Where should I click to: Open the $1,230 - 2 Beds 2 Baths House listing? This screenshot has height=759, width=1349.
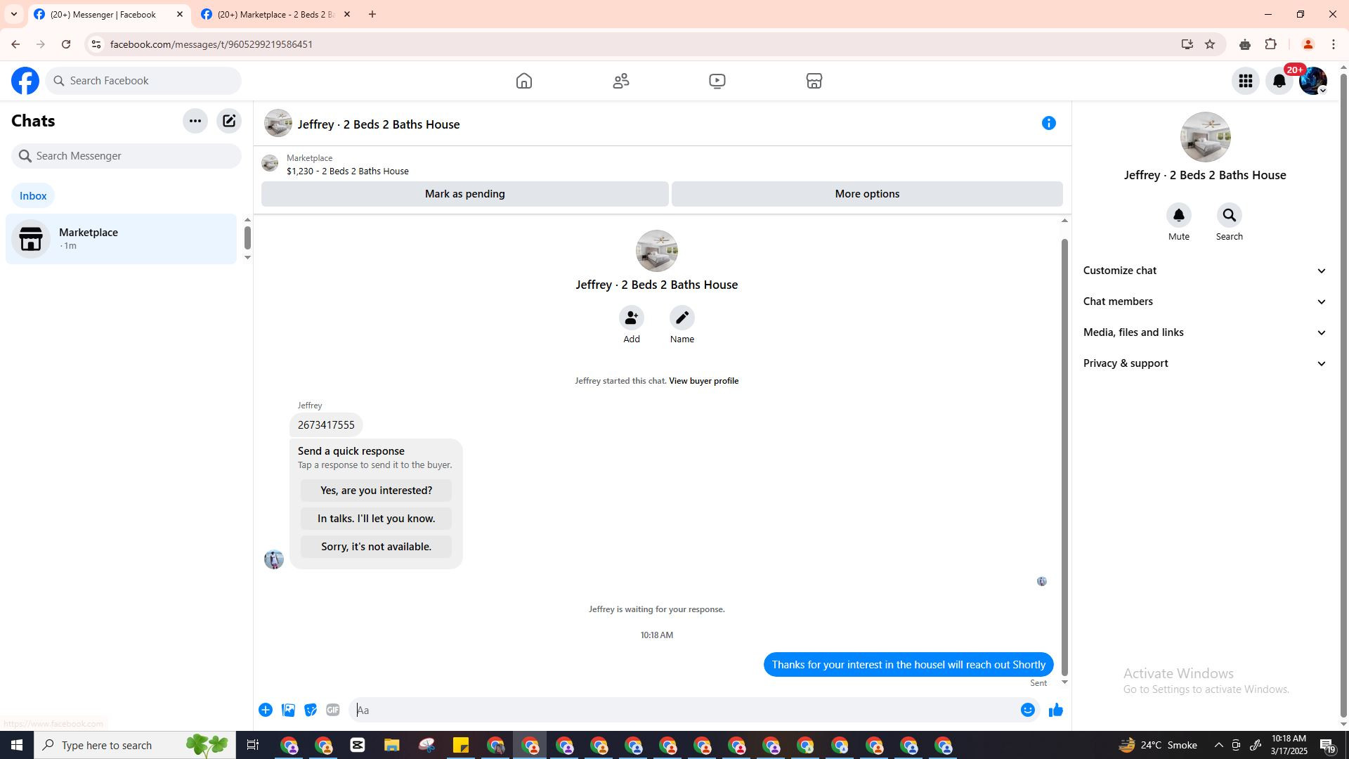347,171
